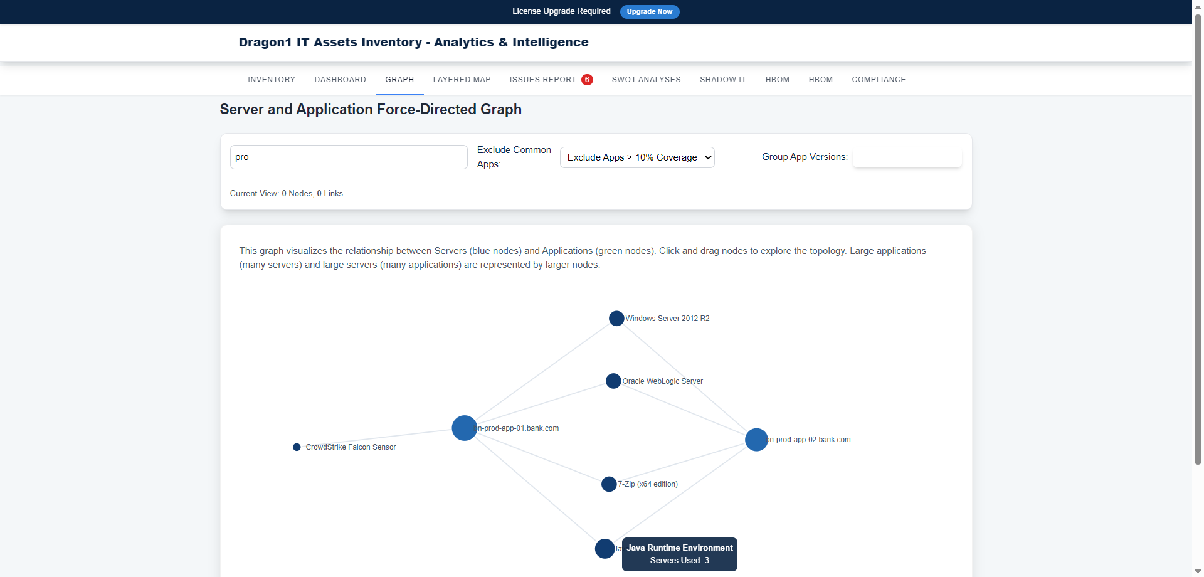
Task: Click the 7-Zip (x64 edition) node
Action: pyautogui.click(x=608, y=484)
